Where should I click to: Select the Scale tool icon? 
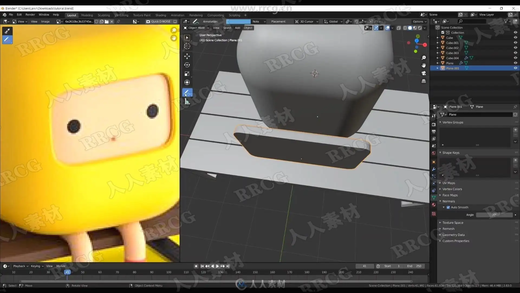click(x=187, y=74)
